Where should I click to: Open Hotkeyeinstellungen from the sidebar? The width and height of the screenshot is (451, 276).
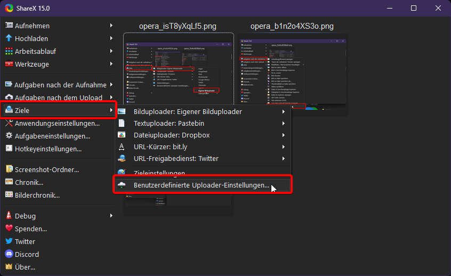(x=48, y=149)
